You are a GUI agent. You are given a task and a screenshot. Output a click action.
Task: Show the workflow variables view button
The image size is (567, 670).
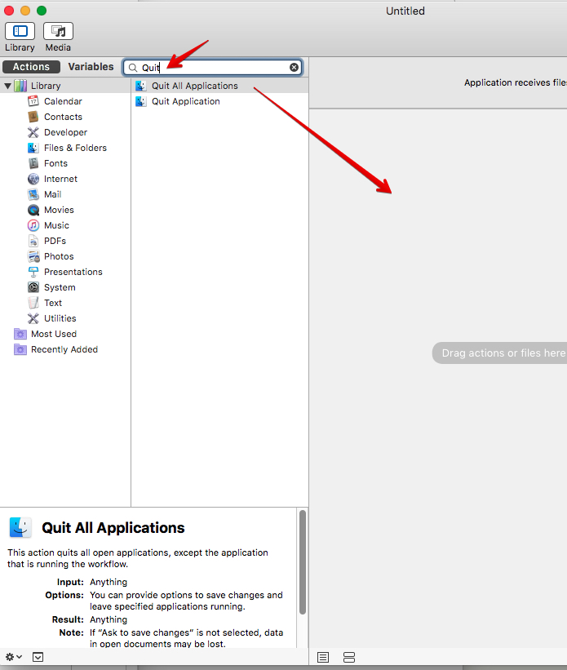click(x=349, y=657)
